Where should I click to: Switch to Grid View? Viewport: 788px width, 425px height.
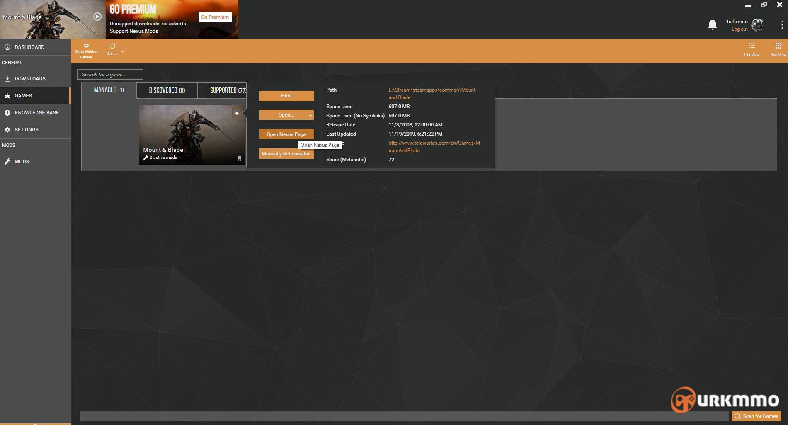coord(778,49)
